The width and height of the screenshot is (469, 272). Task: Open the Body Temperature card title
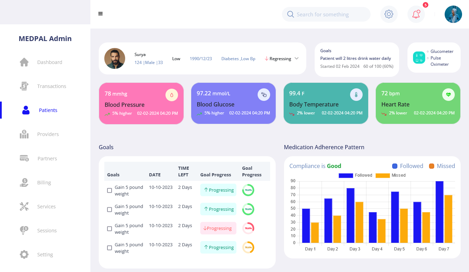(314, 104)
